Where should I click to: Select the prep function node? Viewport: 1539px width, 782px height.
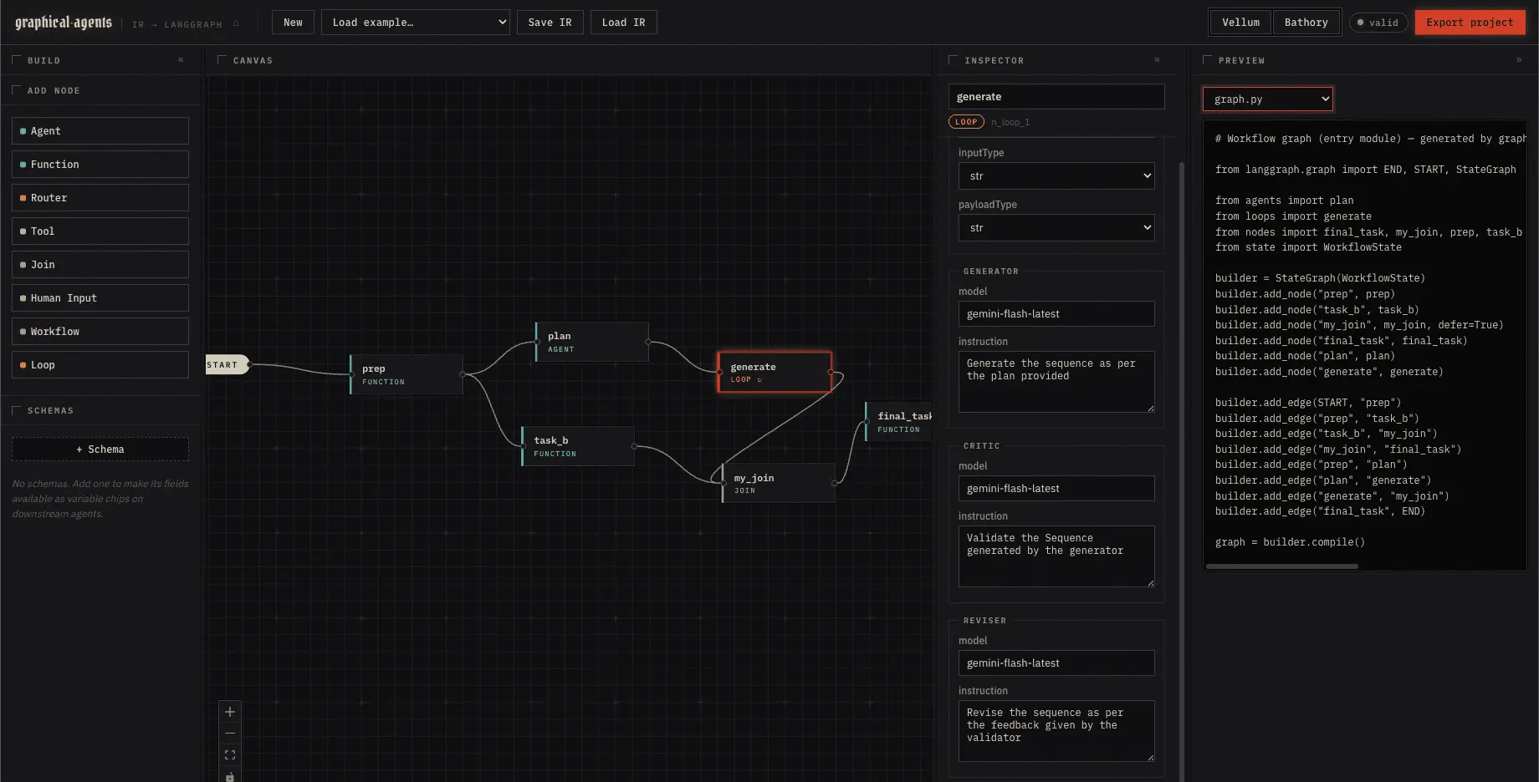coord(406,374)
